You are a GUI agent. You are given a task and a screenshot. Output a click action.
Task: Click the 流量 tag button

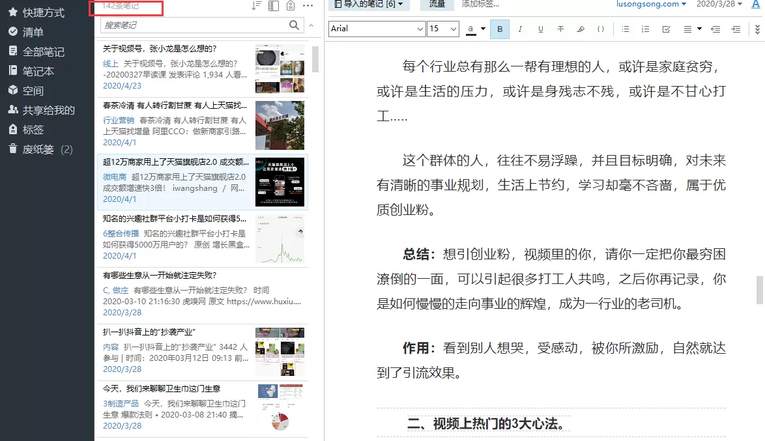[x=437, y=6]
